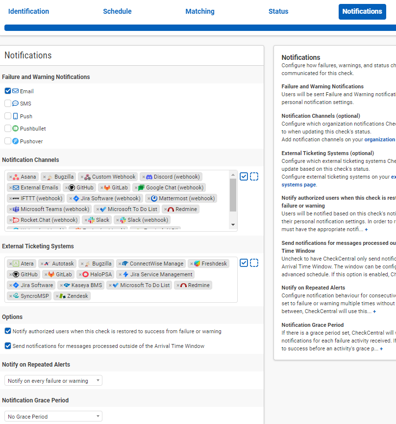
Task: Enable SMS failure notifications
Action: pyautogui.click(x=7, y=103)
